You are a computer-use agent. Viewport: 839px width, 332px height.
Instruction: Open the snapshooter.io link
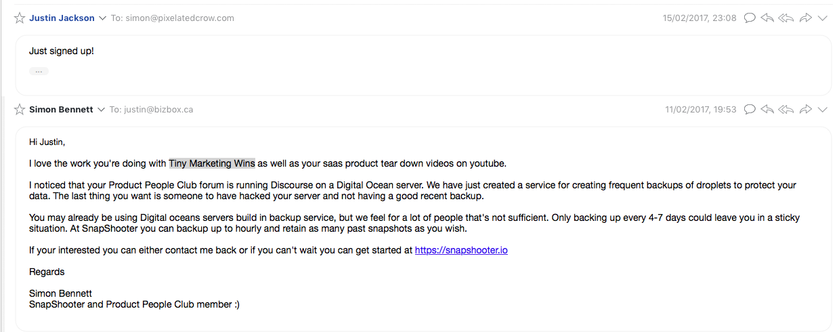pos(461,250)
